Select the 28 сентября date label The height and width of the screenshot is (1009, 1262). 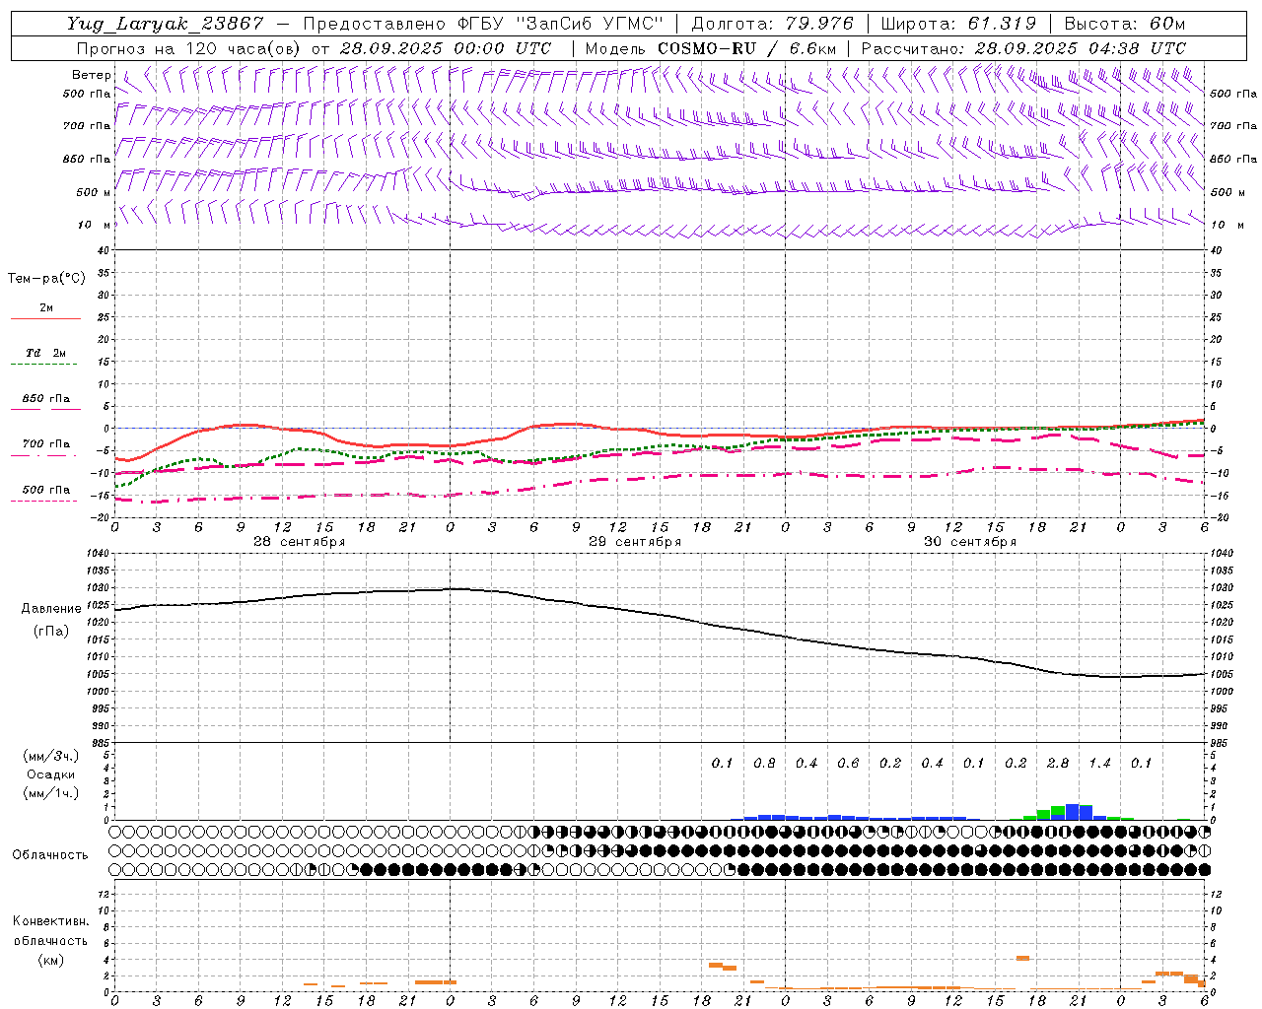(x=299, y=542)
